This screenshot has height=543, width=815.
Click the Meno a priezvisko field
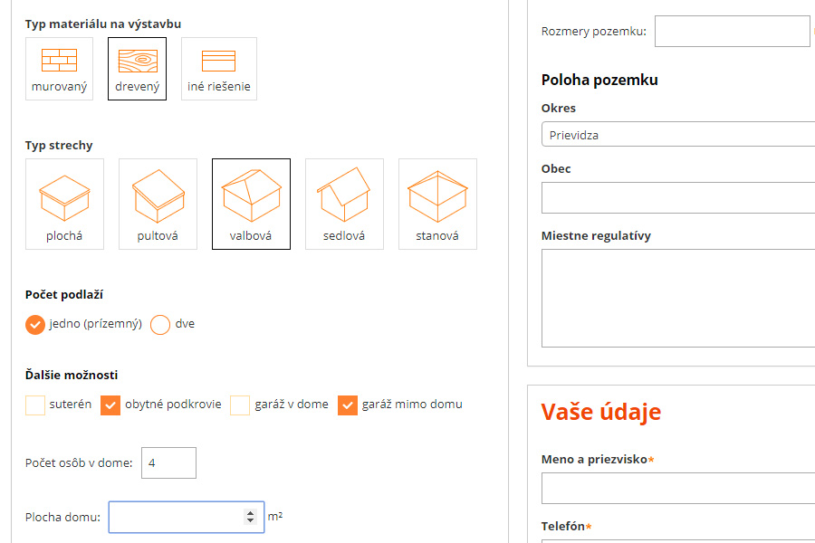point(677,488)
